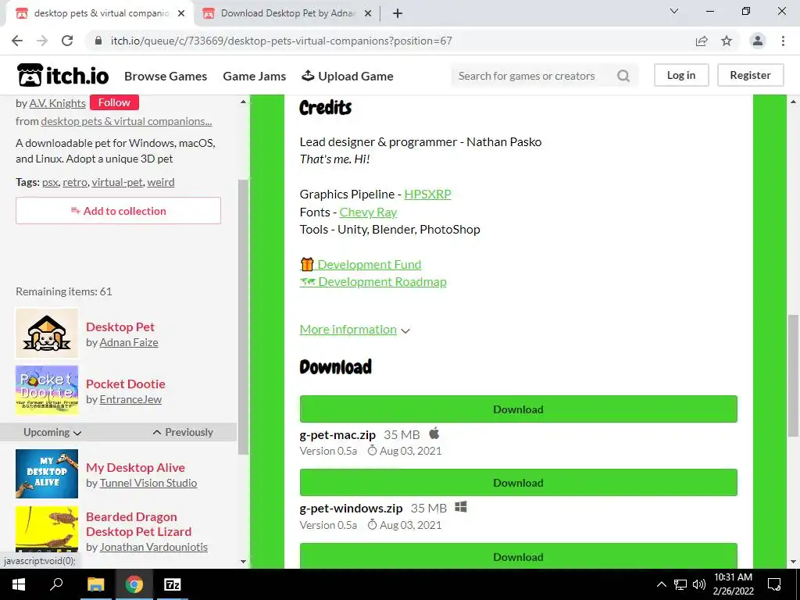Click the share page icon in address bar
This screenshot has height=600, width=800.
coord(702,41)
